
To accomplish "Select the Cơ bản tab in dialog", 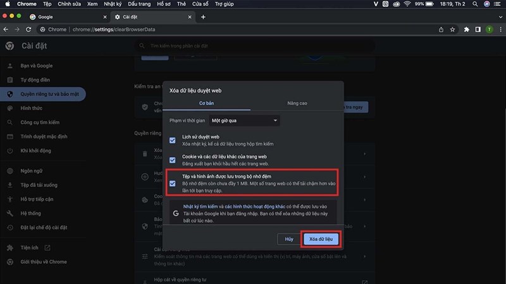I will click(207, 103).
